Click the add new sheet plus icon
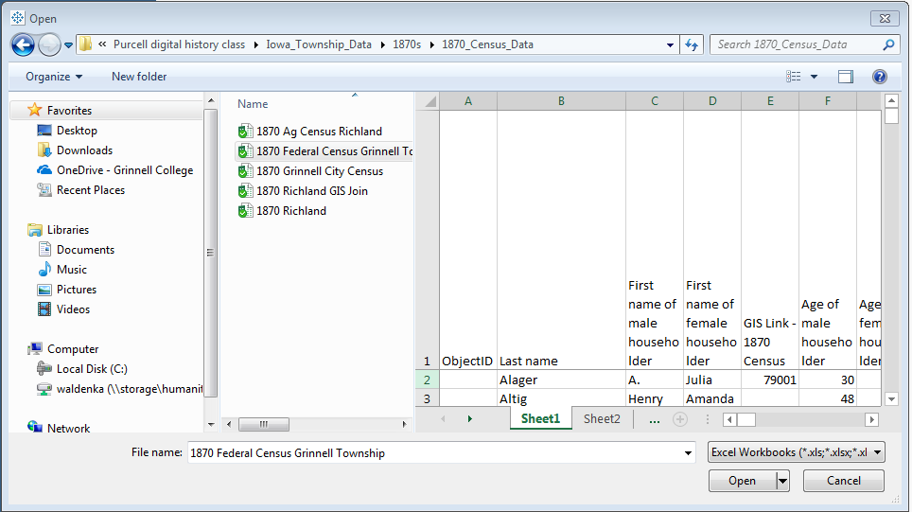Screen dimensions: 912x512 679,419
